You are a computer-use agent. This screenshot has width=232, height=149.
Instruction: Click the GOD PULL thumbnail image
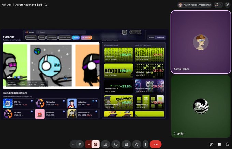pyautogui.click(x=8, y=103)
